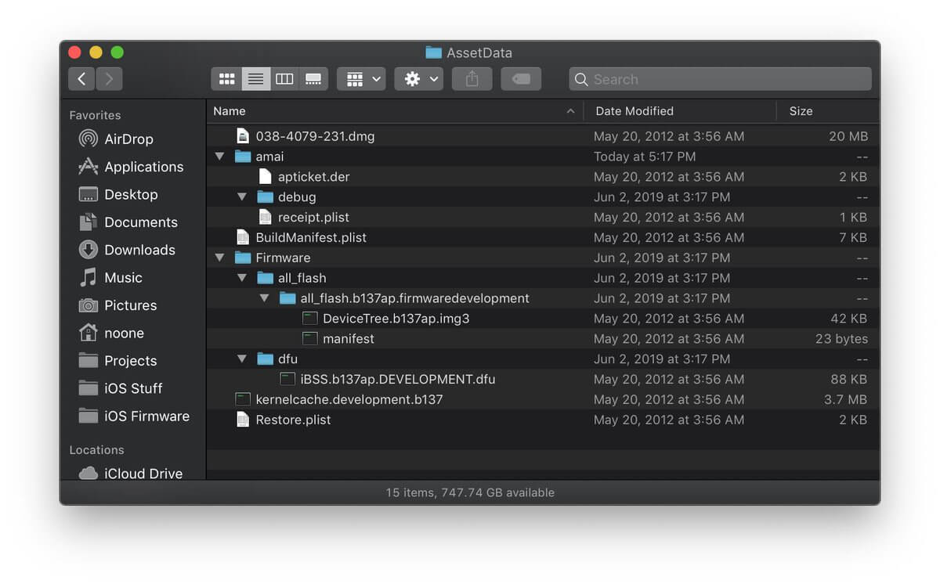This screenshot has width=940, height=584.
Task: Open the group-by arrange dropdown
Action: [361, 79]
